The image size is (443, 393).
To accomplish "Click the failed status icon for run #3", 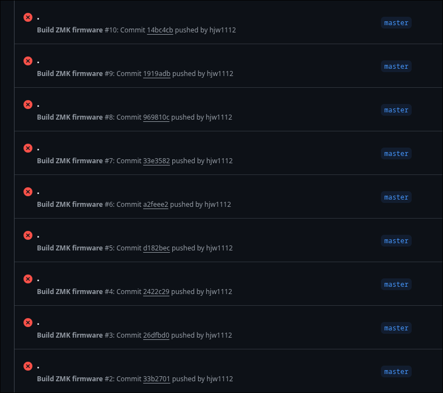I will [28, 323].
